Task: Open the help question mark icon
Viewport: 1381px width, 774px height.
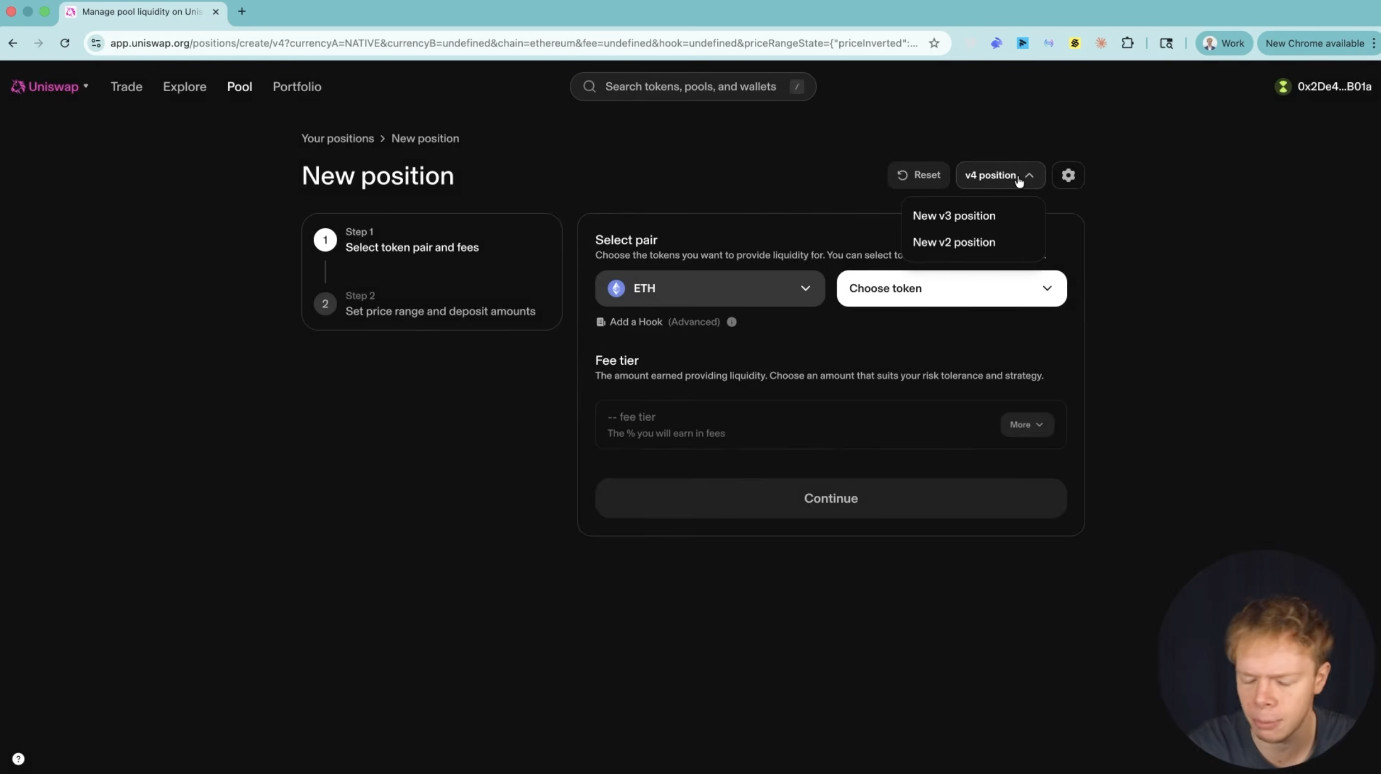Action: click(x=18, y=759)
